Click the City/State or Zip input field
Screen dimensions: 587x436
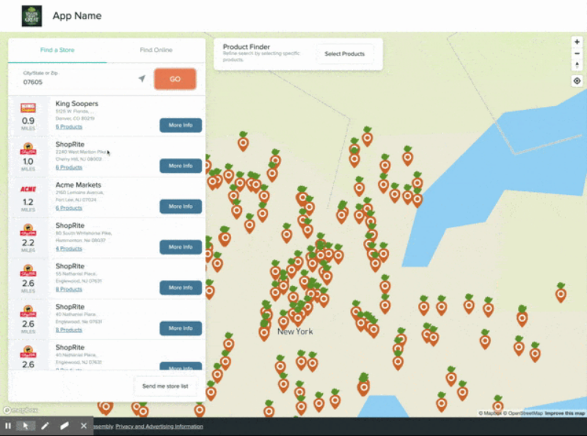[x=79, y=79]
